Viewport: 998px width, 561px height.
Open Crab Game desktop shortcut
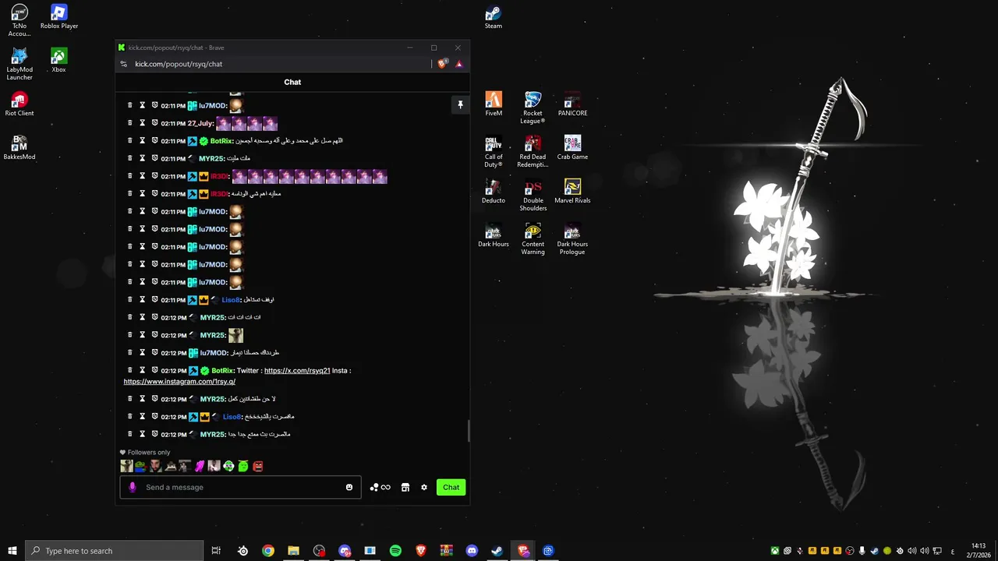pyautogui.click(x=572, y=148)
